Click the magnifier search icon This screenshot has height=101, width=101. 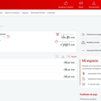[x=69, y=56]
